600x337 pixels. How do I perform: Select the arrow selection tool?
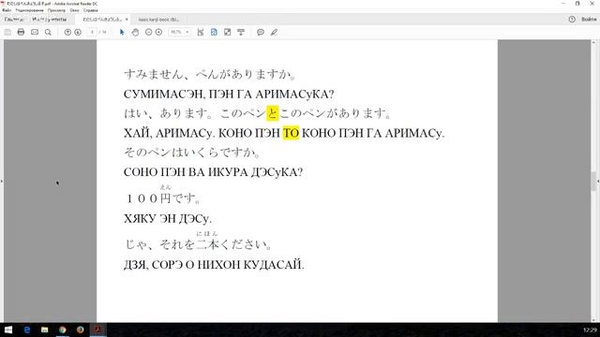122,32
